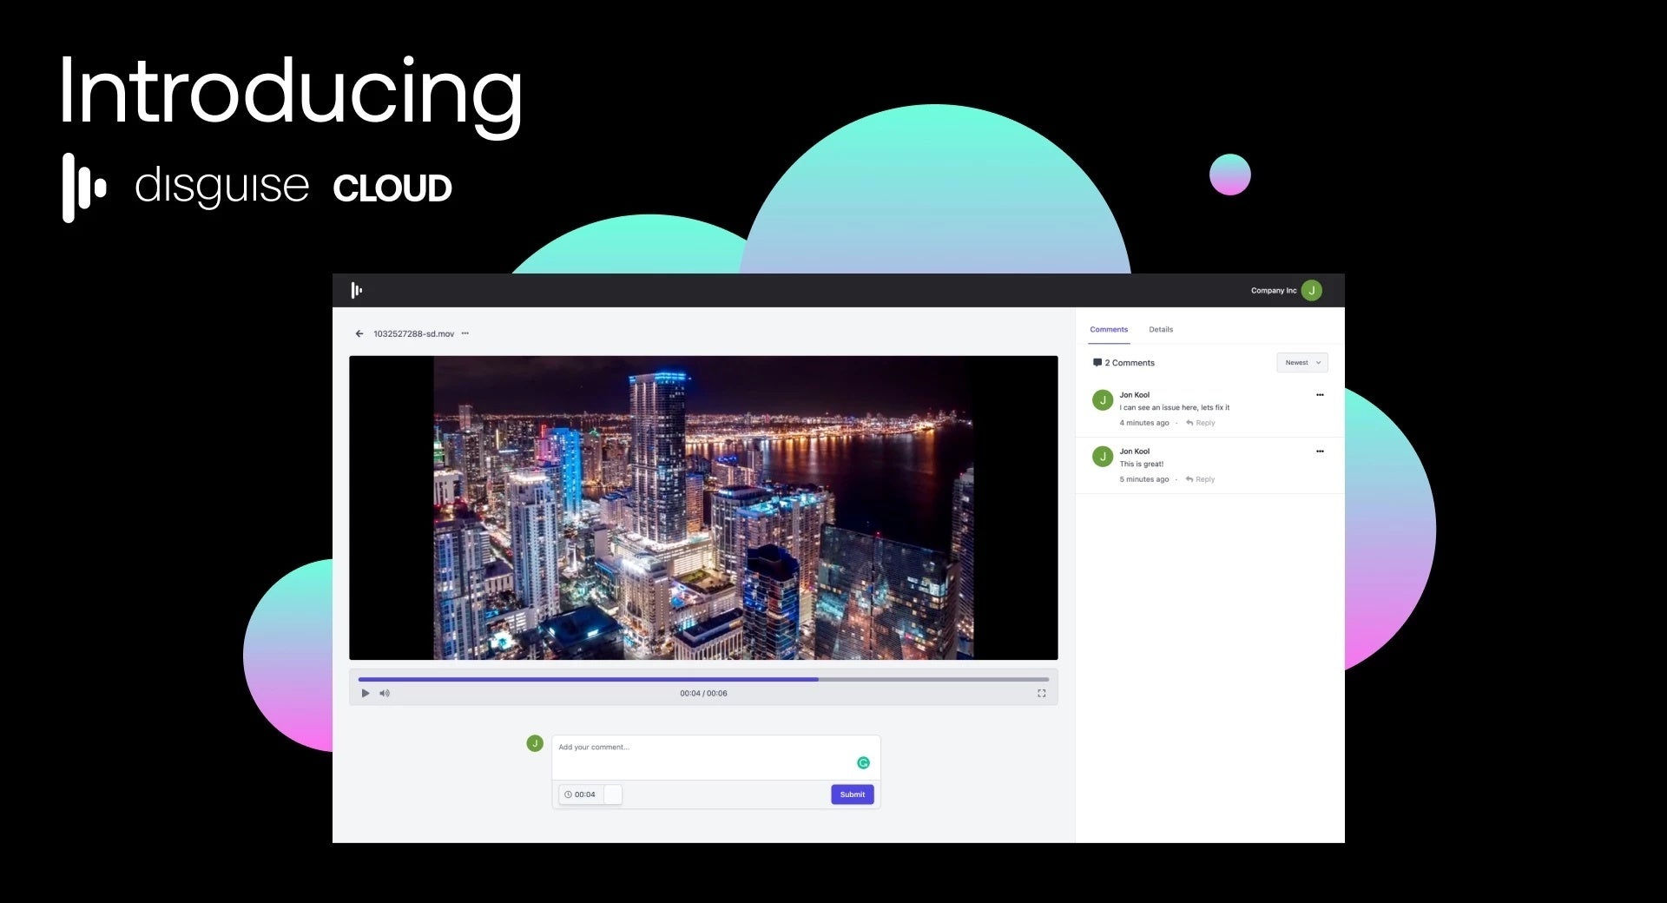Viewport: 1667px width, 903px height.
Task: Mute the video with the speaker icon
Action: pyautogui.click(x=385, y=693)
